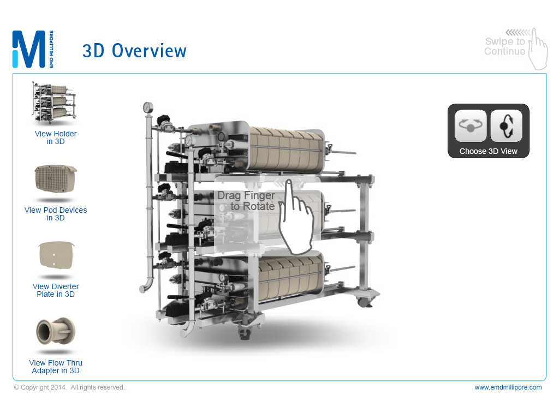Click the holder rack thumbnail image
The height and width of the screenshot is (419, 559).
pyautogui.click(x=54, y=104)
